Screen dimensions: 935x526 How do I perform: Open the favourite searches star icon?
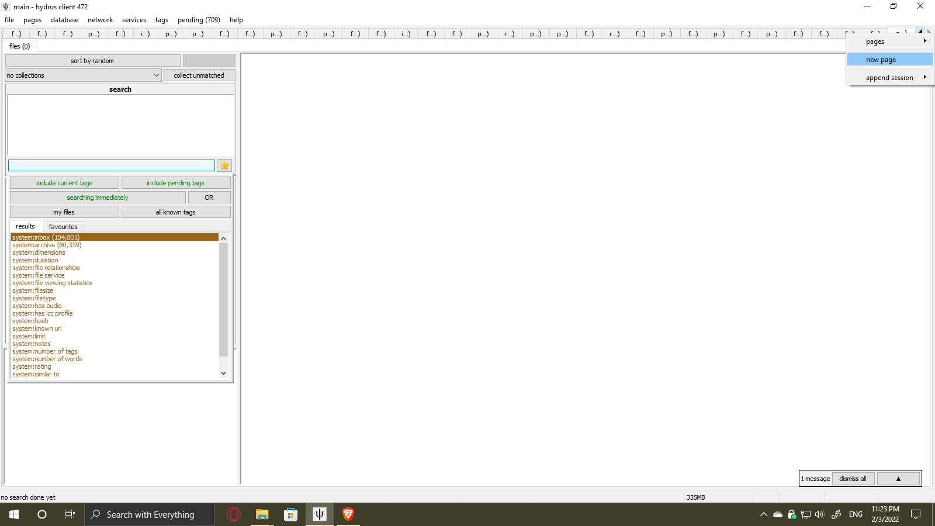click(224, 165)
